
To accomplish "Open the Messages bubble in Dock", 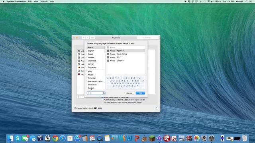I will click(x=33, y=138).
